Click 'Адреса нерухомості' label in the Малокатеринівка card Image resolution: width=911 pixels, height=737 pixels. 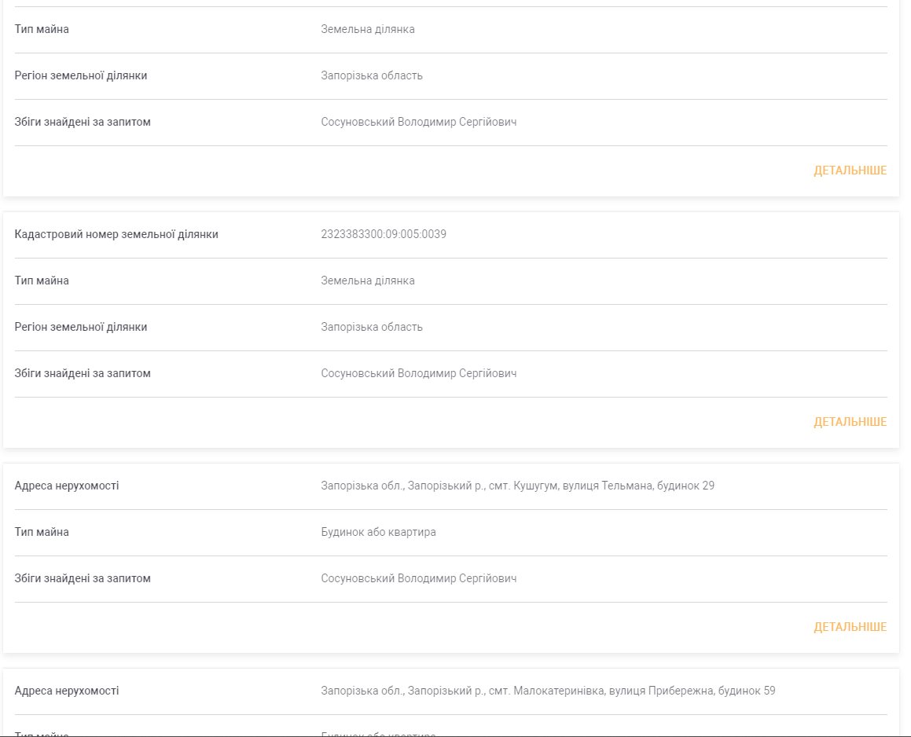67,691
